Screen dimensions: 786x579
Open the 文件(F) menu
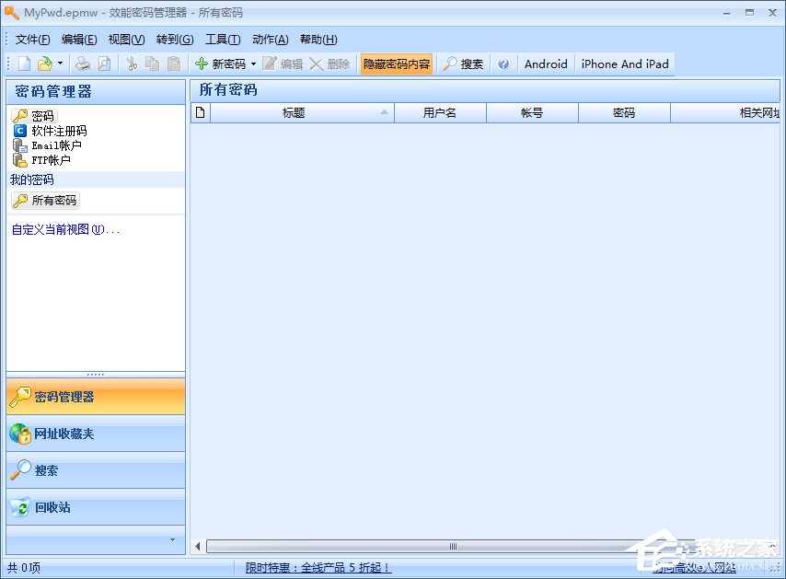(x=32, y=40)
